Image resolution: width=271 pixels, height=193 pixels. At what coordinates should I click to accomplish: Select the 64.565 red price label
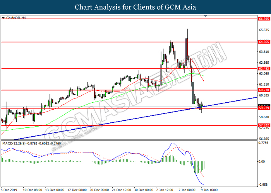[x=264, y=42]
